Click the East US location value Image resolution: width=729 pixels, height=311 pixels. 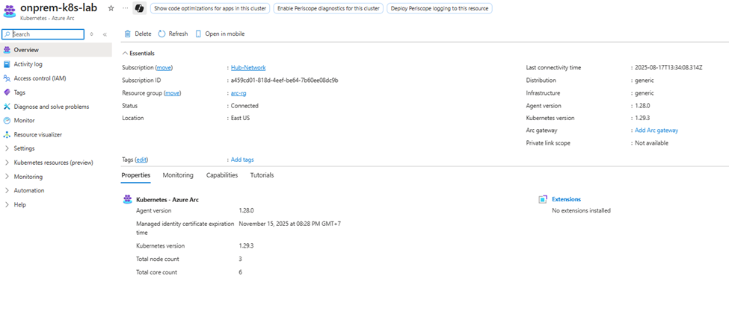pos(240,118)
